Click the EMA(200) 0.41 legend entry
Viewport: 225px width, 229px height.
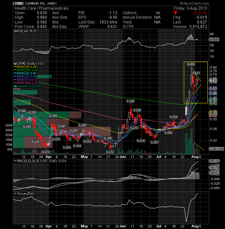[x=26, y=70]
